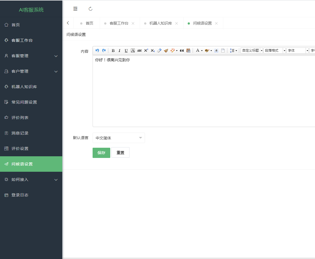The height and width of the screenshot is (259, 315).
Task: Toggle bold formatting in the editor
Action: click(113, 51)
